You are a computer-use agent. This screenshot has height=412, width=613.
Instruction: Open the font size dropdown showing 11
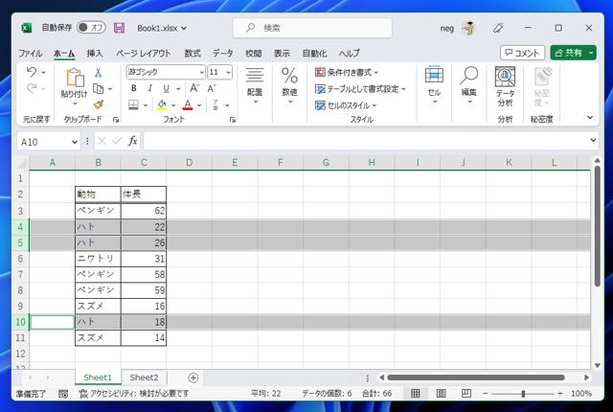(228, 72)
